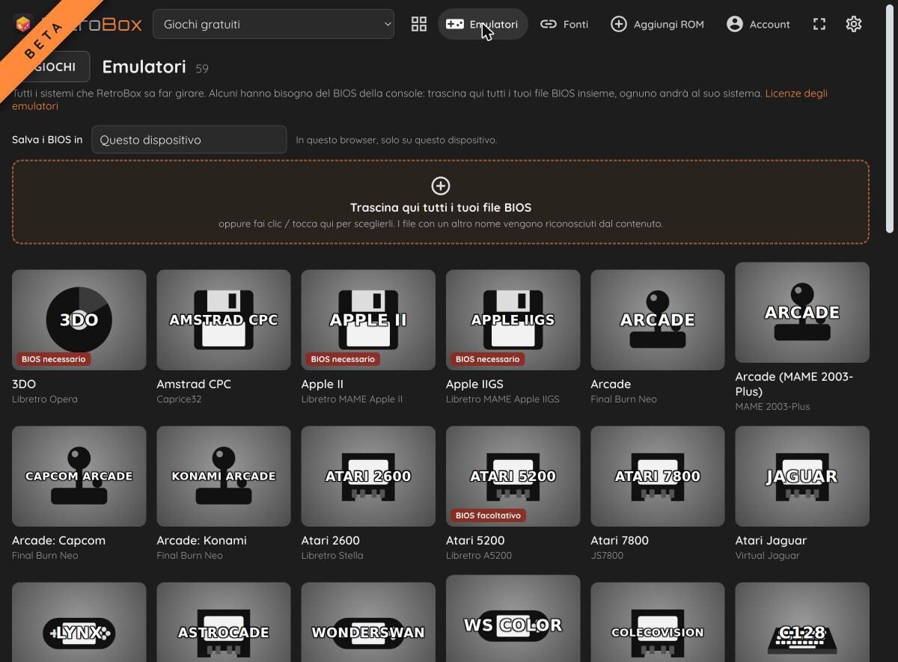Open the grid view icon

point(419,24)
